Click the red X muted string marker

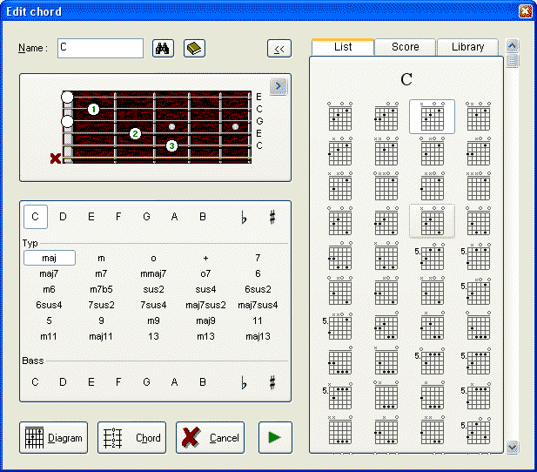coord(56,158)
